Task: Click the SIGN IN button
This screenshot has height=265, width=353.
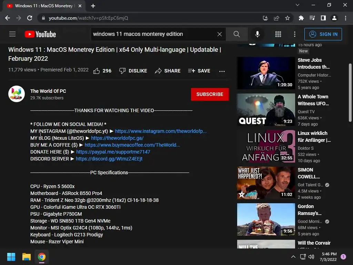Action: (x=323, y=34)
